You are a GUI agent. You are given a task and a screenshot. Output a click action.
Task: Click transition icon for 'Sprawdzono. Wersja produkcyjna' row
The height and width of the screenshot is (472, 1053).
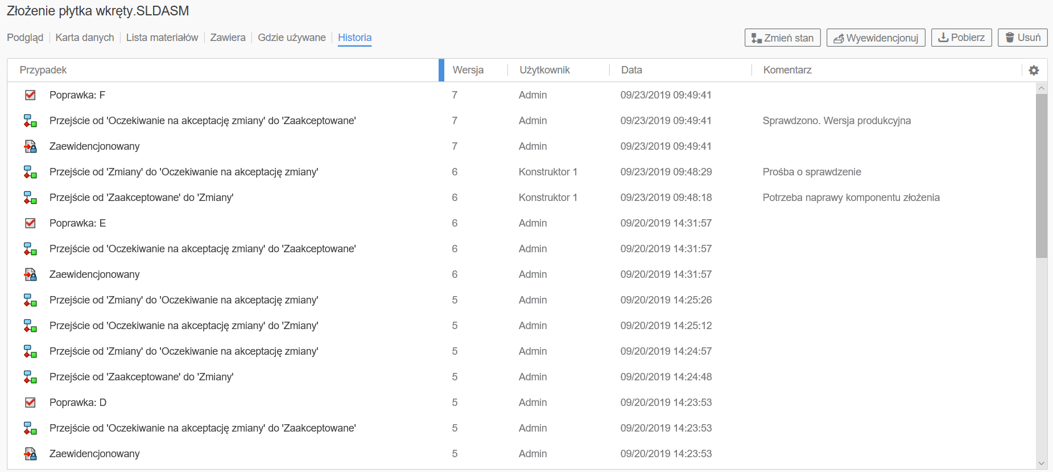point(30,121)
